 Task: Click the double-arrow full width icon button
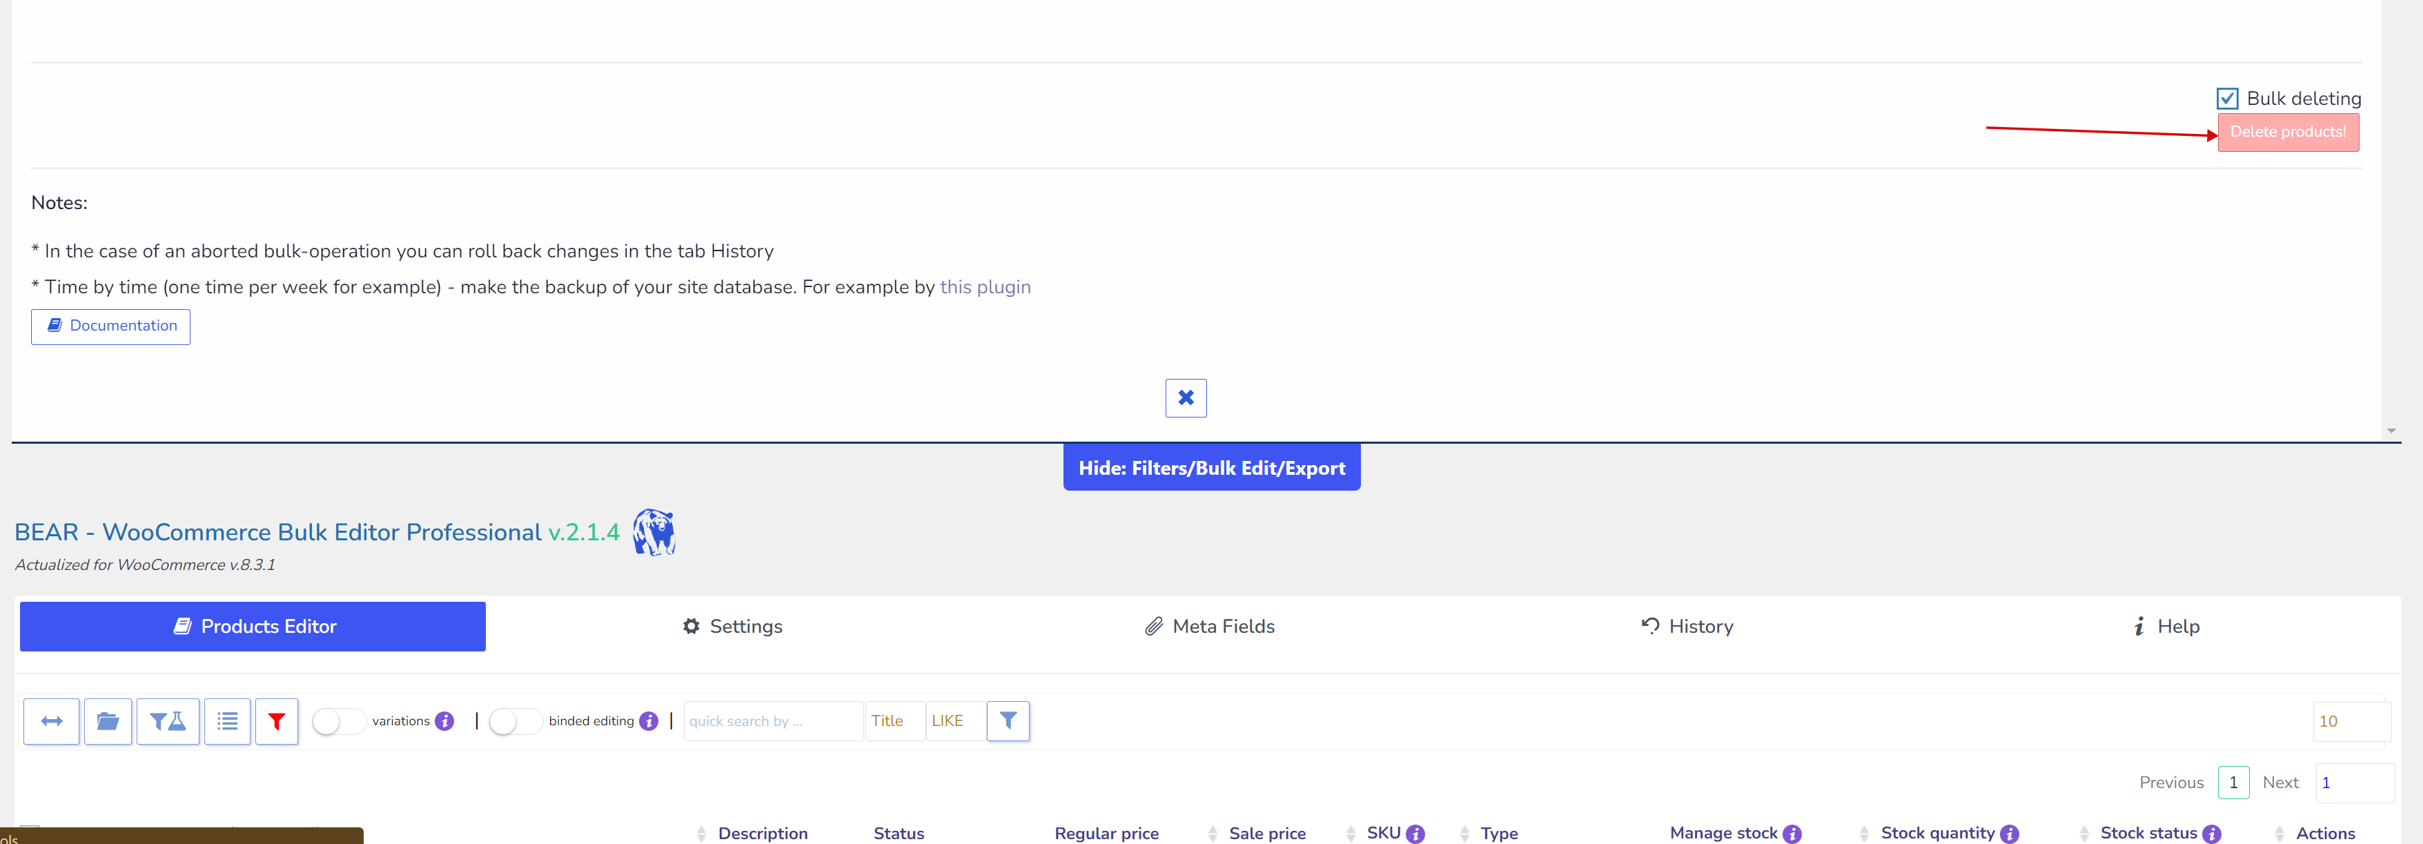[52, 720]
